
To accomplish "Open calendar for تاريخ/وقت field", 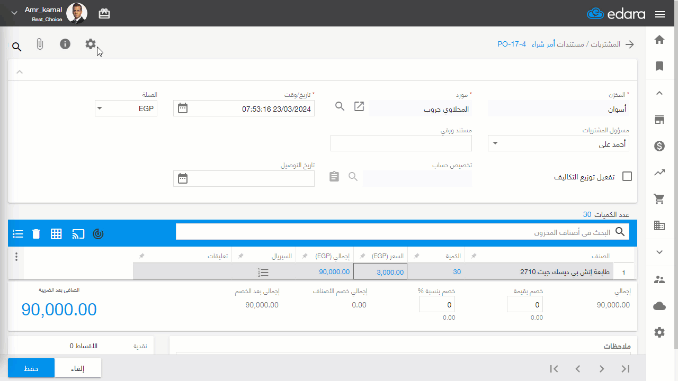I will (x=183, y=108).
